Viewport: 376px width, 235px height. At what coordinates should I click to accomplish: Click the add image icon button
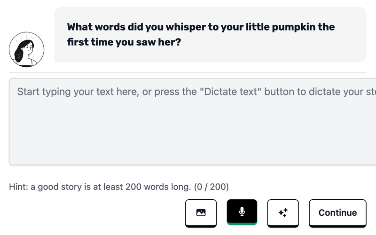[201, 212]
